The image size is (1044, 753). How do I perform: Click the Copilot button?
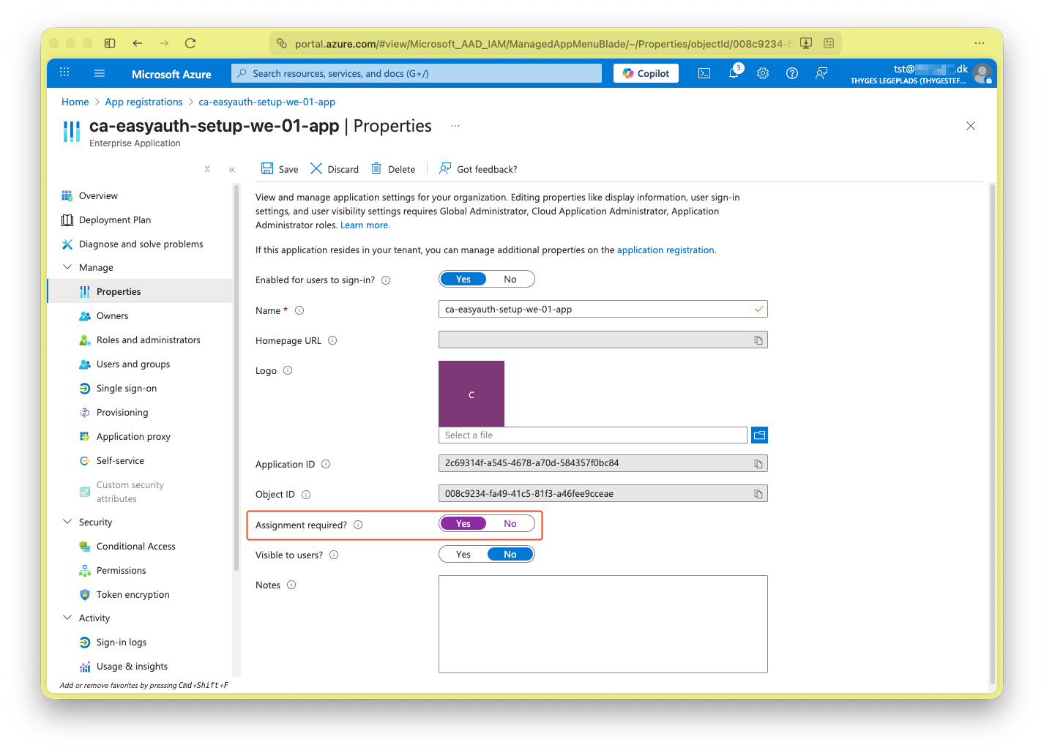tap(646, 73)
